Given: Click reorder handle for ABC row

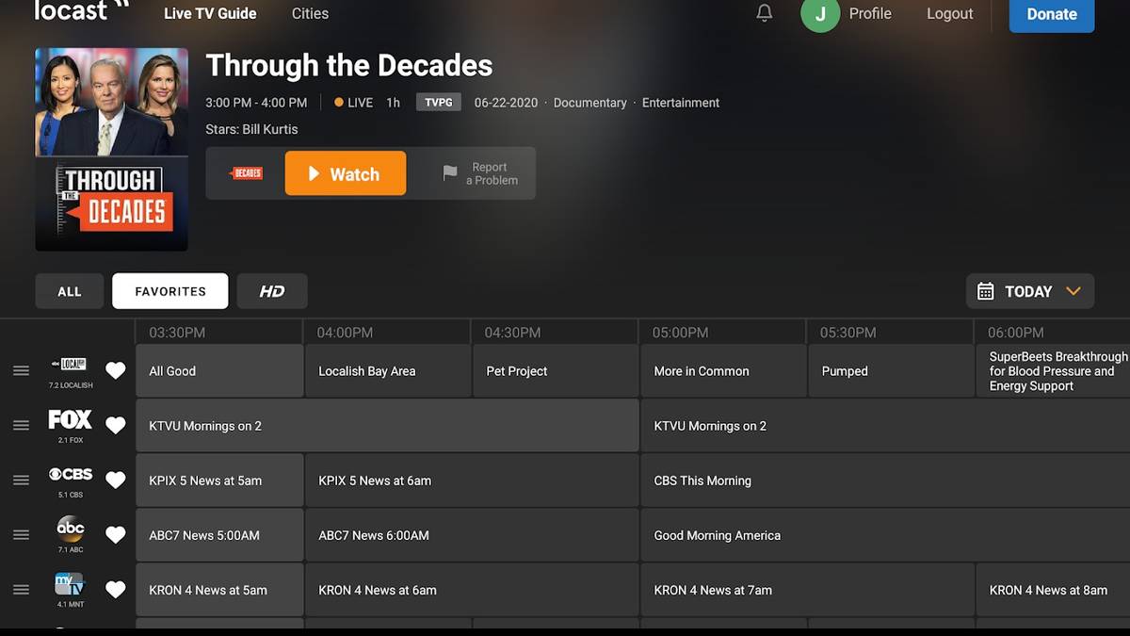Looking at the screenshot, I should tap(21, 535).
